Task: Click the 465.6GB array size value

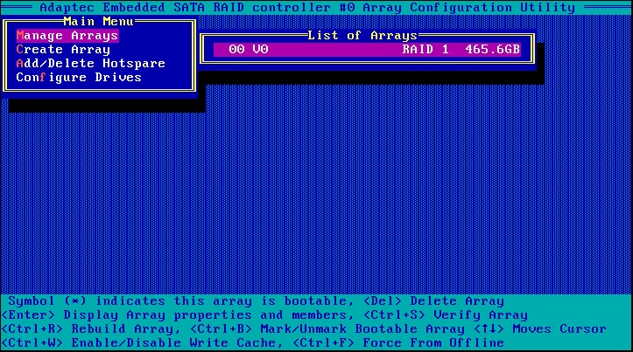Action: 493,49
